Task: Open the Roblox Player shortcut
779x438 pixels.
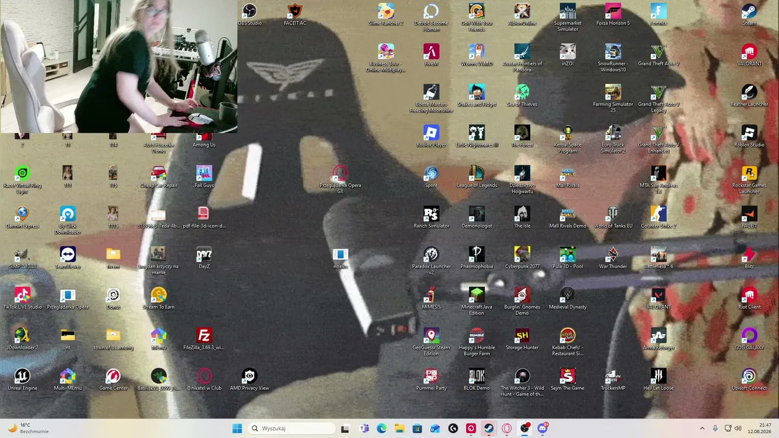Action: (x=431, y=136)
